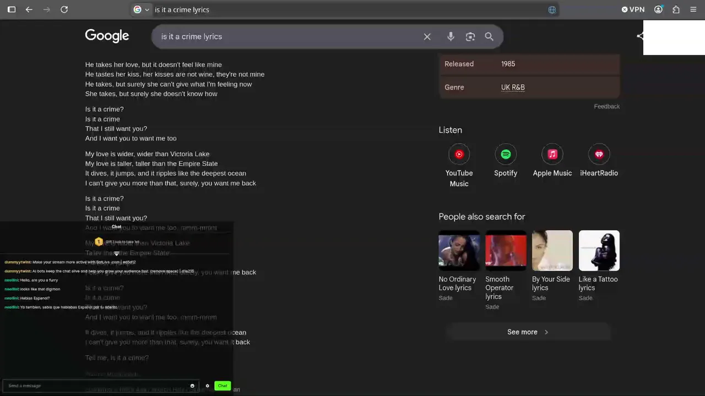The width and height of the screenshot is (705, 396).
Task: Toggle the VPN button in the toolbar
Action: 633,9
